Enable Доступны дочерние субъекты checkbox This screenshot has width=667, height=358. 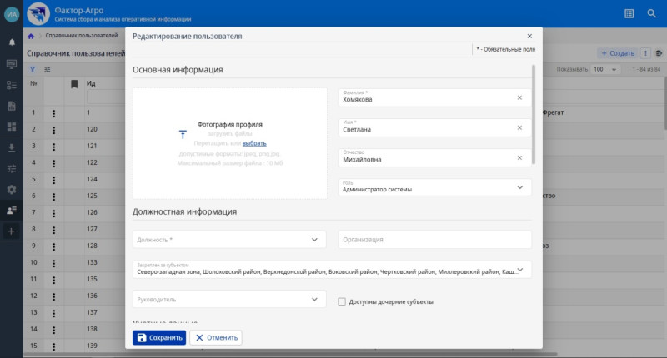pyautogui.click(x=342, y=301)
